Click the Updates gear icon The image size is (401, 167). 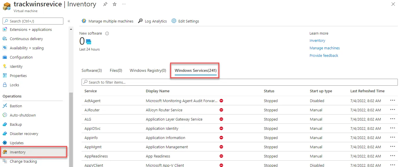[x=5, y=143]
